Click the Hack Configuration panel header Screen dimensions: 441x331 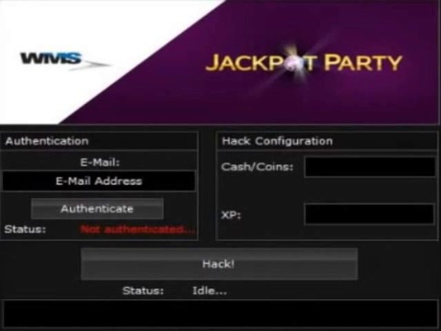point(328,141)
